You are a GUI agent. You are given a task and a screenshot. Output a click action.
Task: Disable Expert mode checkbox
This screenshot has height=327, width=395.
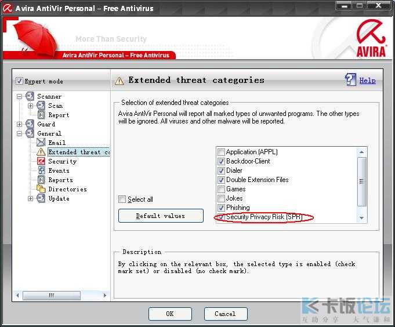20,81
